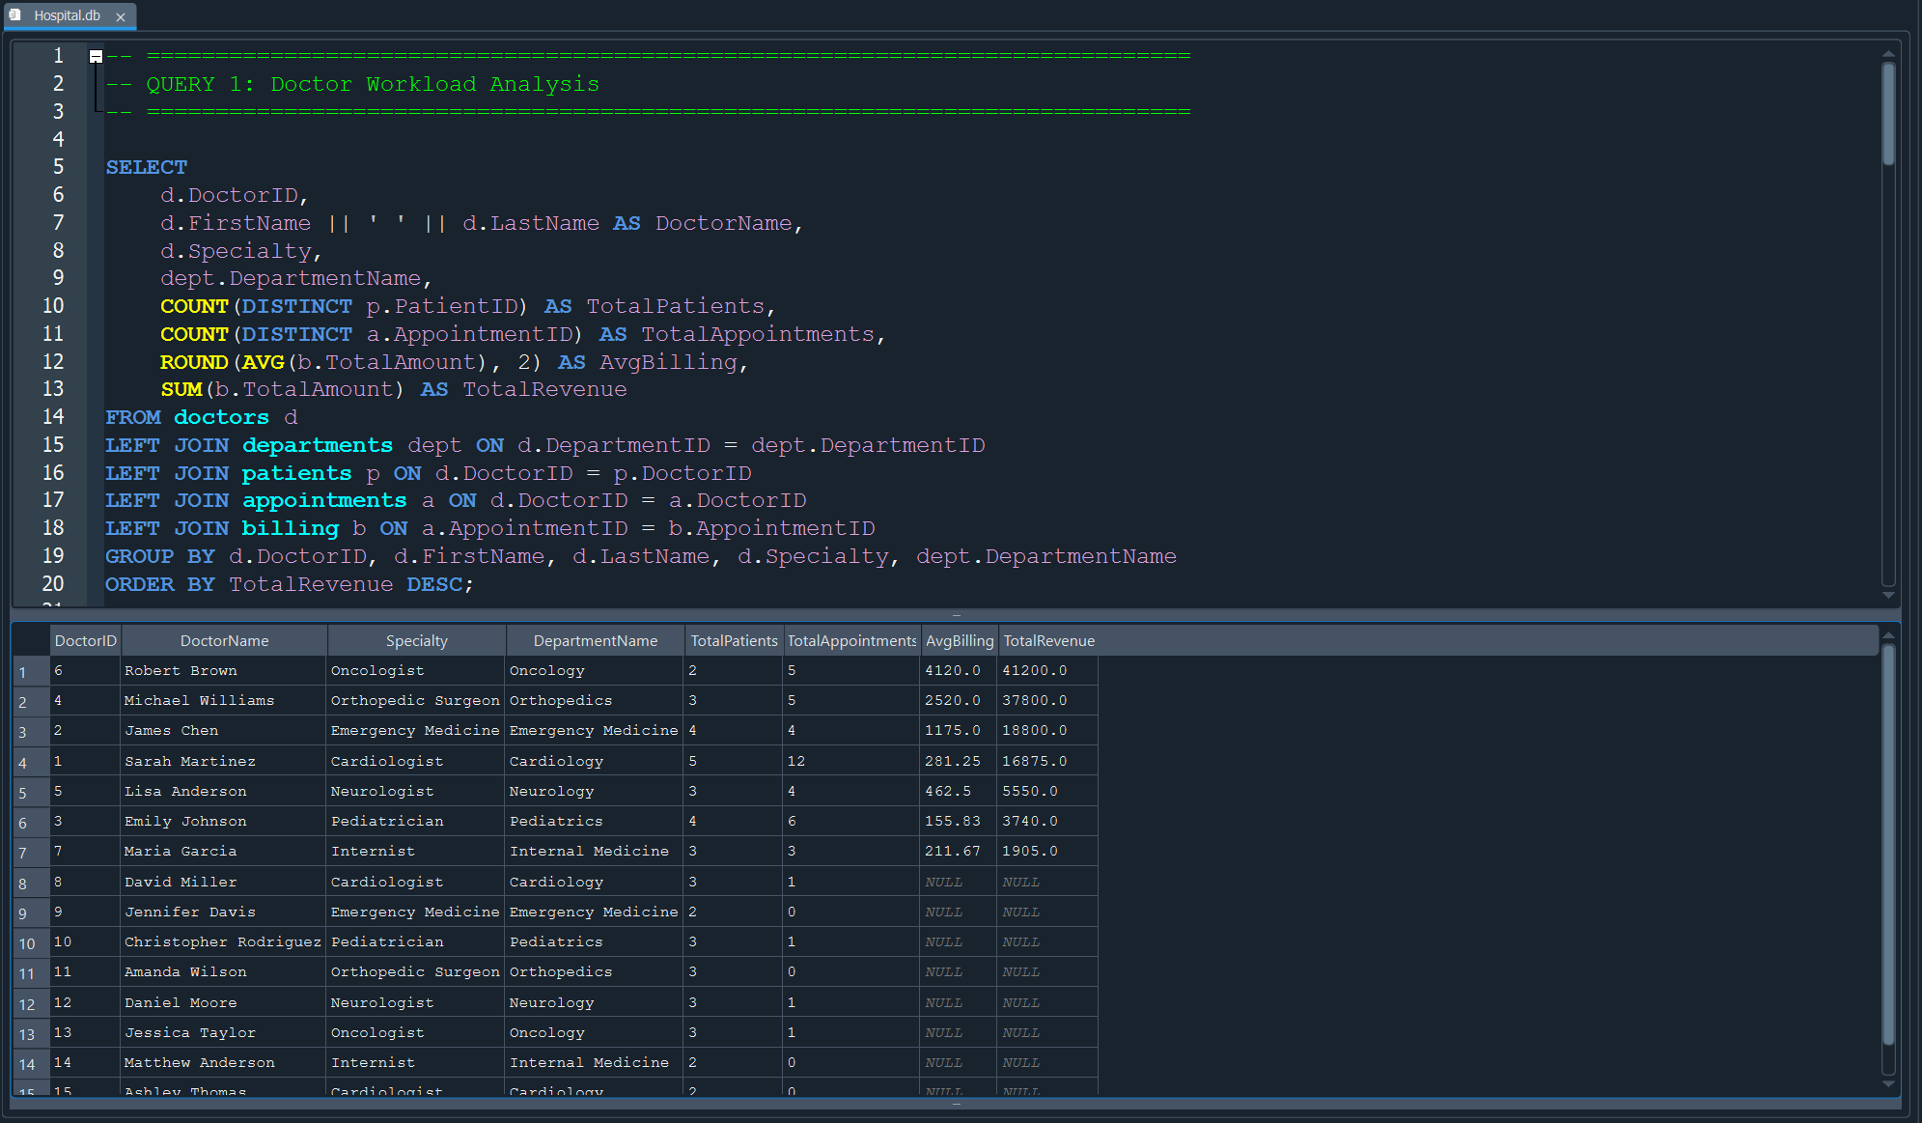Click the results grid scrollbar up arrow

point(1889,633)
